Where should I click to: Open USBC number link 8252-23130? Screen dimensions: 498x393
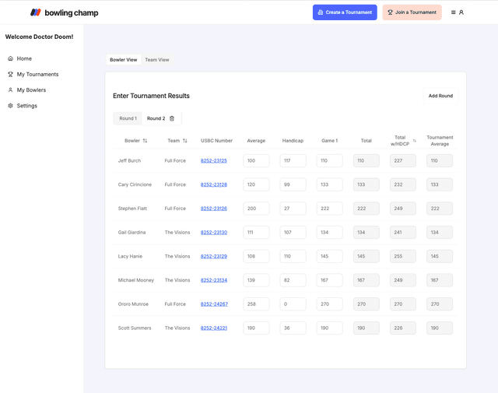click(x=214, y=232)
